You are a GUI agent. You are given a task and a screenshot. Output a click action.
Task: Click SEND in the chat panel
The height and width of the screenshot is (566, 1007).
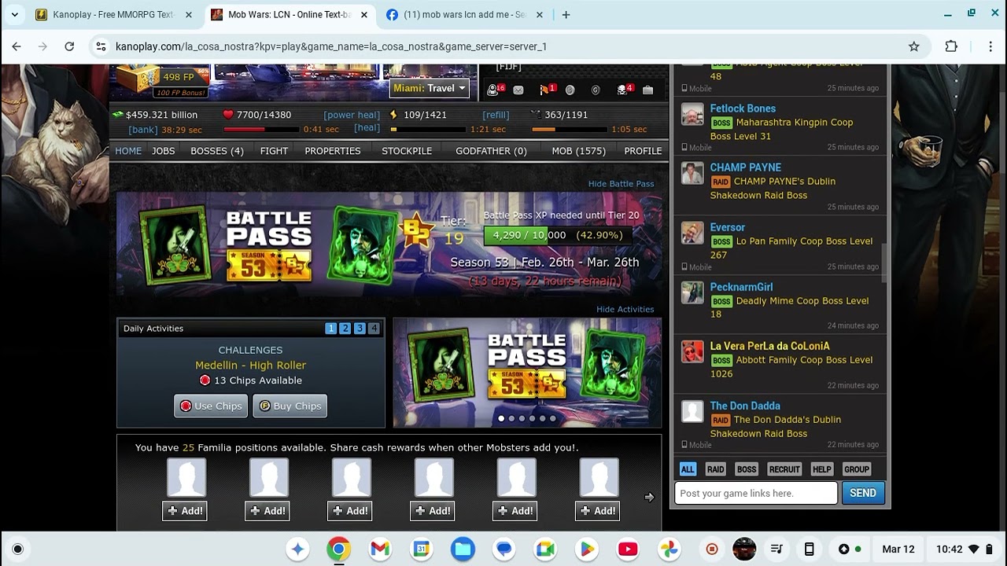[x=863, y=493]
